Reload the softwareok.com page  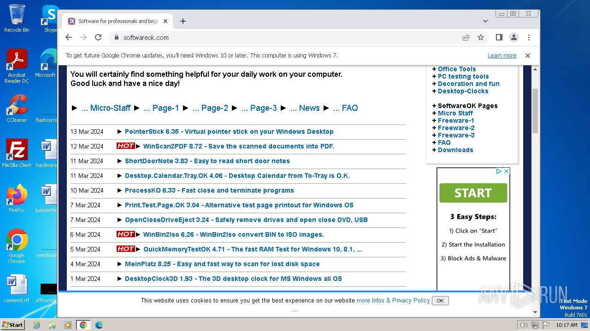(98, 37)
